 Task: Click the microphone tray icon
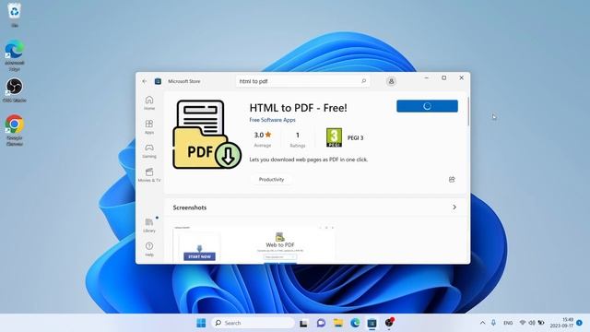493,323
